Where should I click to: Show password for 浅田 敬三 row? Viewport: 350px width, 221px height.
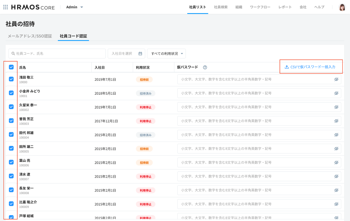click(336, 79)
